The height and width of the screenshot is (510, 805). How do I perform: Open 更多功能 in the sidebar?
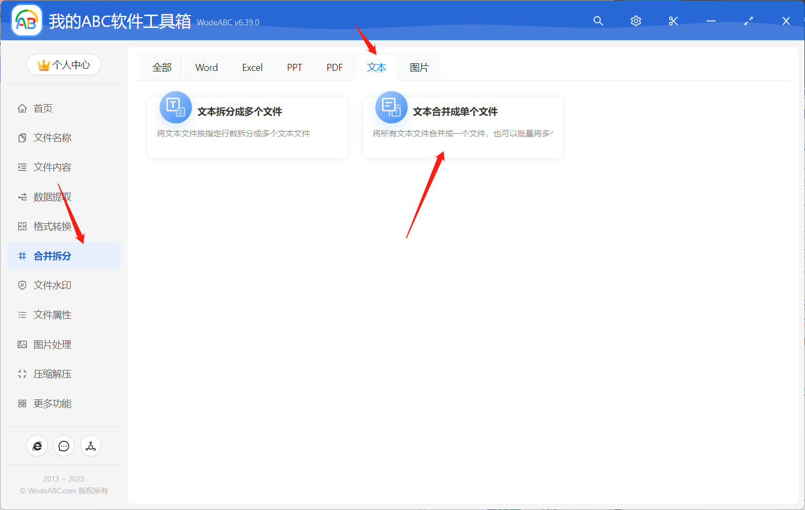click(x=51, y=403)
